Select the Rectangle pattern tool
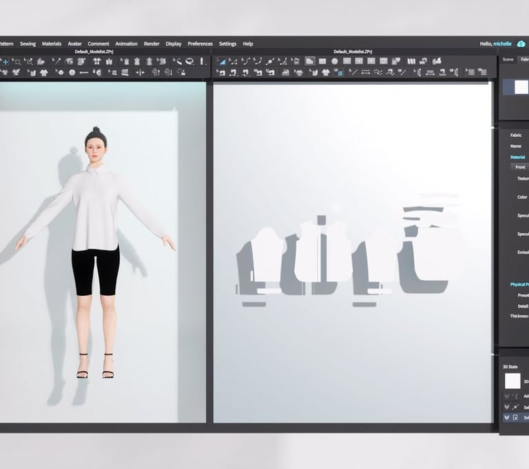This screenshot has width=529, height=469. coord(322,61)
